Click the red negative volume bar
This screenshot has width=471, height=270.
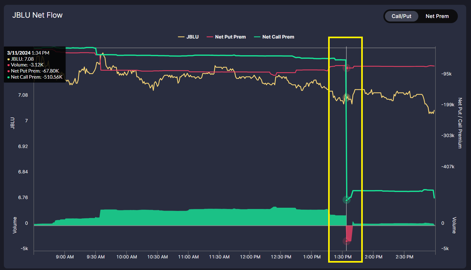tap(349, 233)
